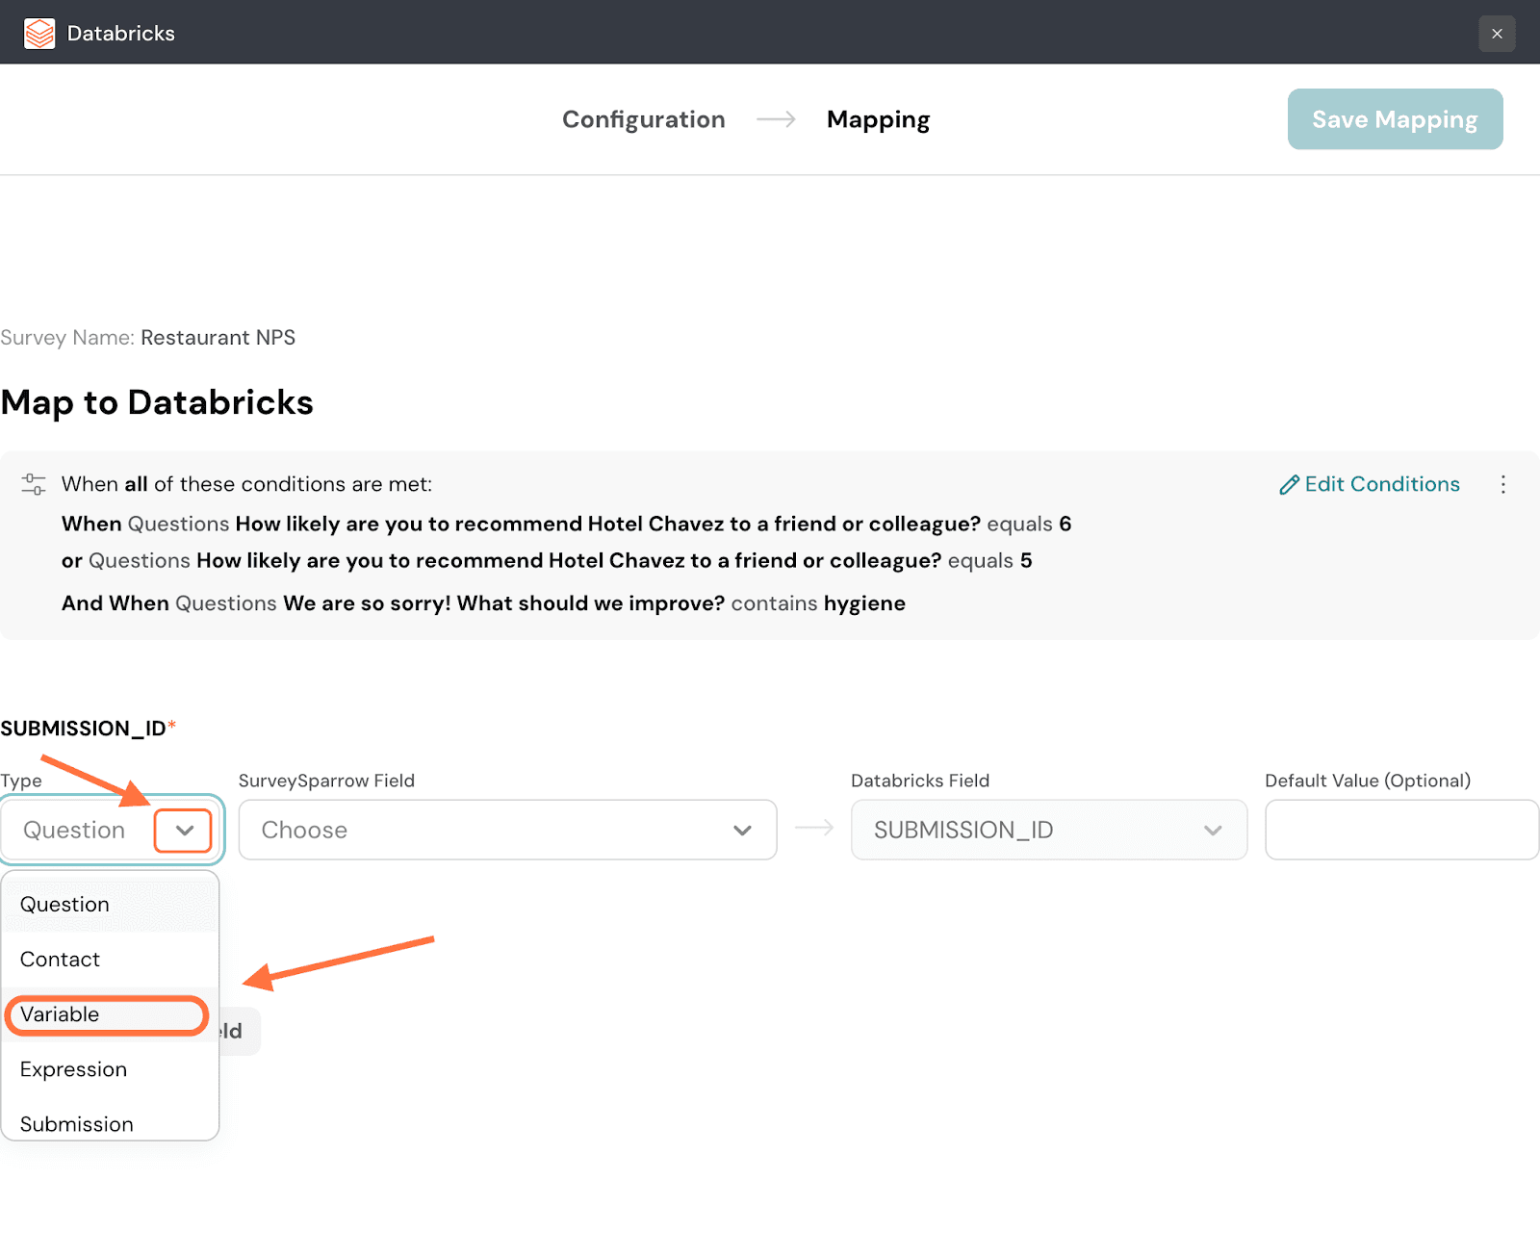
Task: Pick Contact in the Type list
Action: tap(60, 960)
